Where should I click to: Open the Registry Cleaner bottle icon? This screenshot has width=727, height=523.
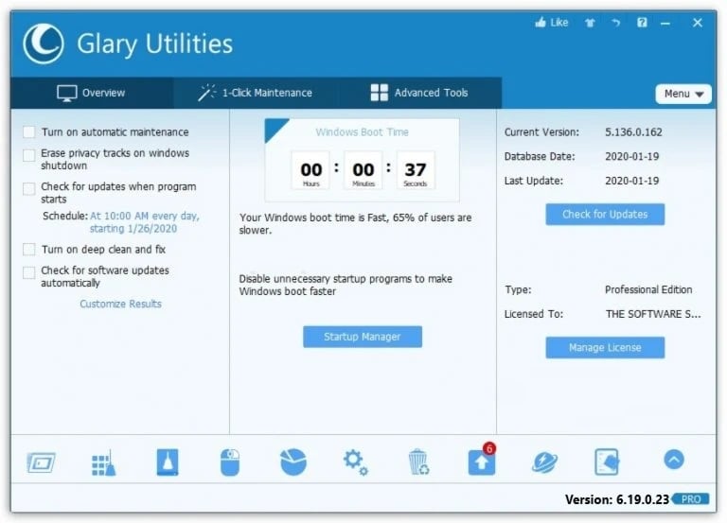[x=168, y=462]
